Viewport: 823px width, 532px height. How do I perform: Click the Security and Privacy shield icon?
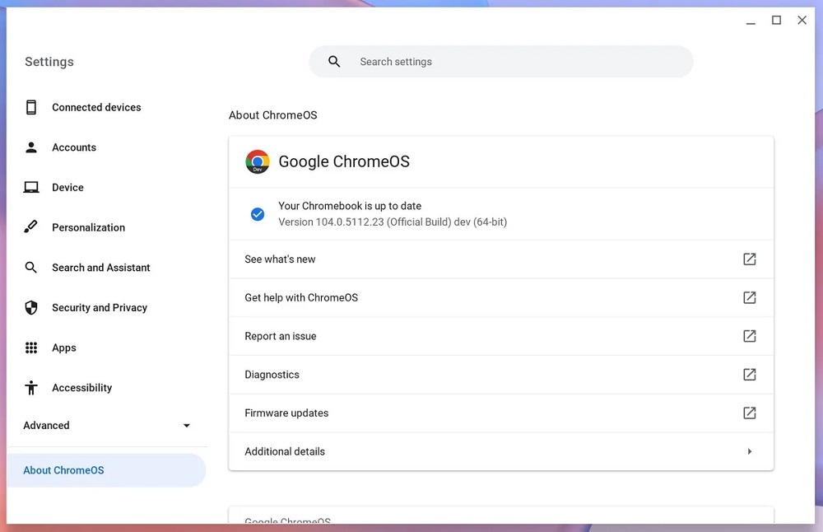click(x=31, y=308)
